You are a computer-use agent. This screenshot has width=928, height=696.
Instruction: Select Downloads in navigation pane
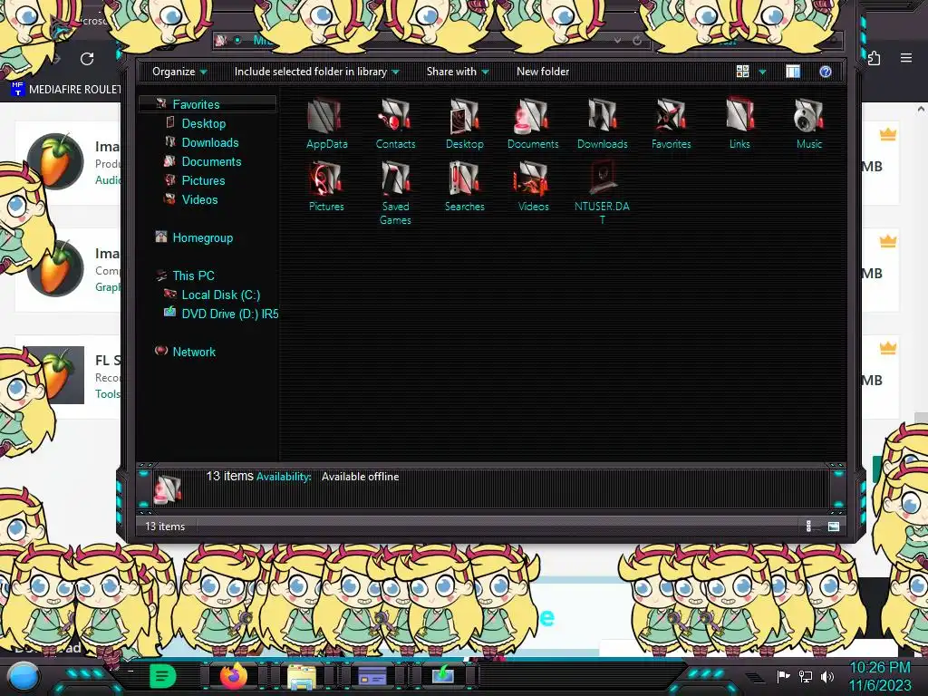tap(210, 142)
